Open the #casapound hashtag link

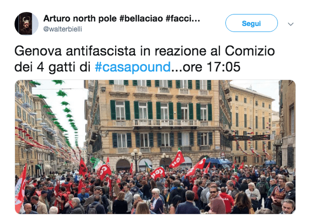point(133,67)
